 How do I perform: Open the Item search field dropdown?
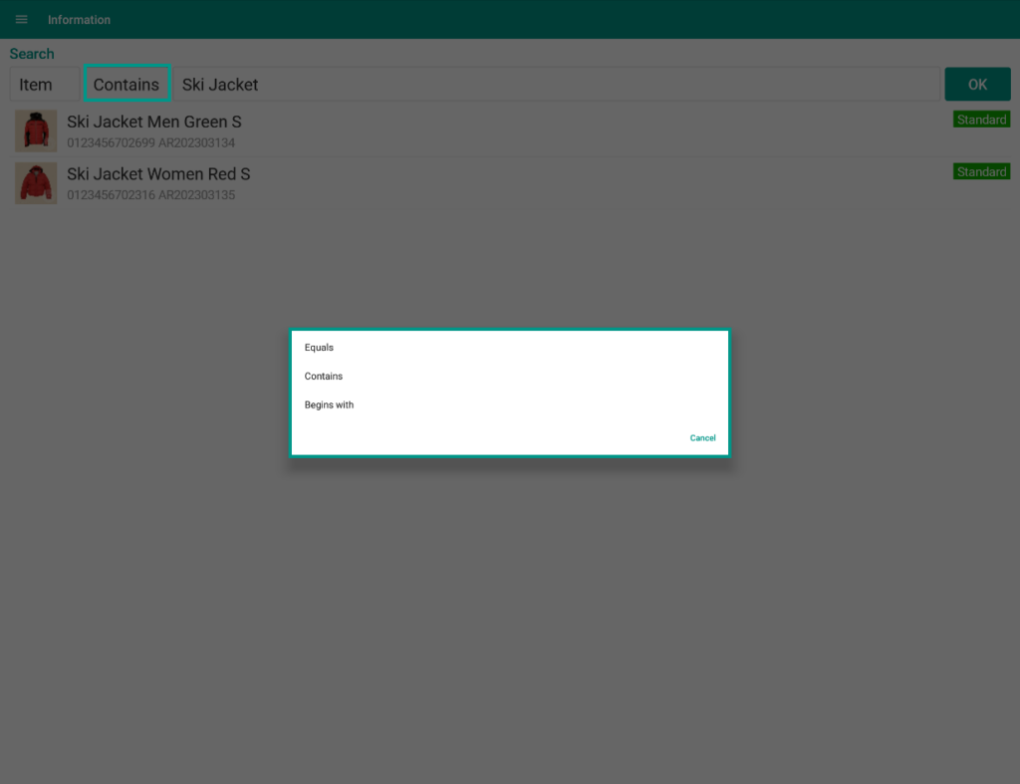click(44, 85)
